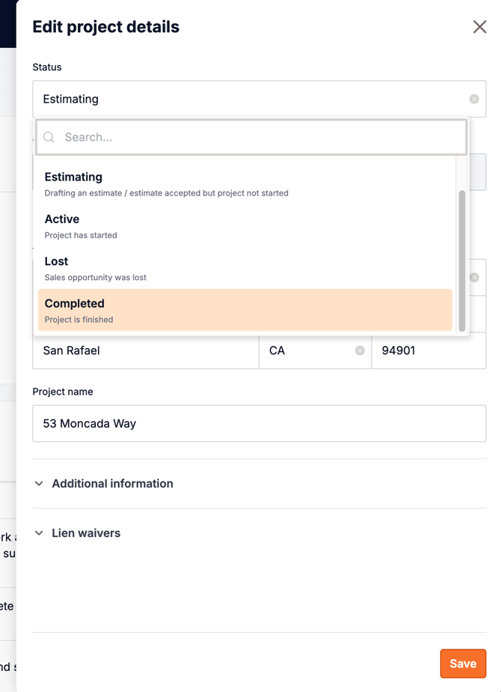Close the Edit project details dialog
The width and height of the screenshot is (501, 692).
[x=479, y=27]
